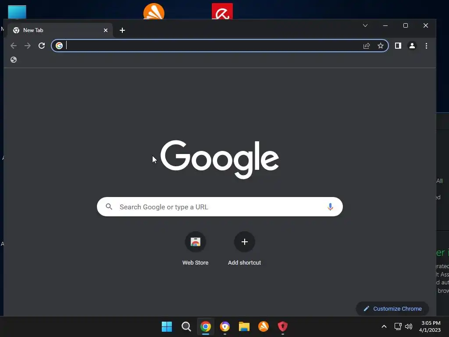
Task: Click the Chrome icon in the taskbar
Action: [x=206, y=326]
